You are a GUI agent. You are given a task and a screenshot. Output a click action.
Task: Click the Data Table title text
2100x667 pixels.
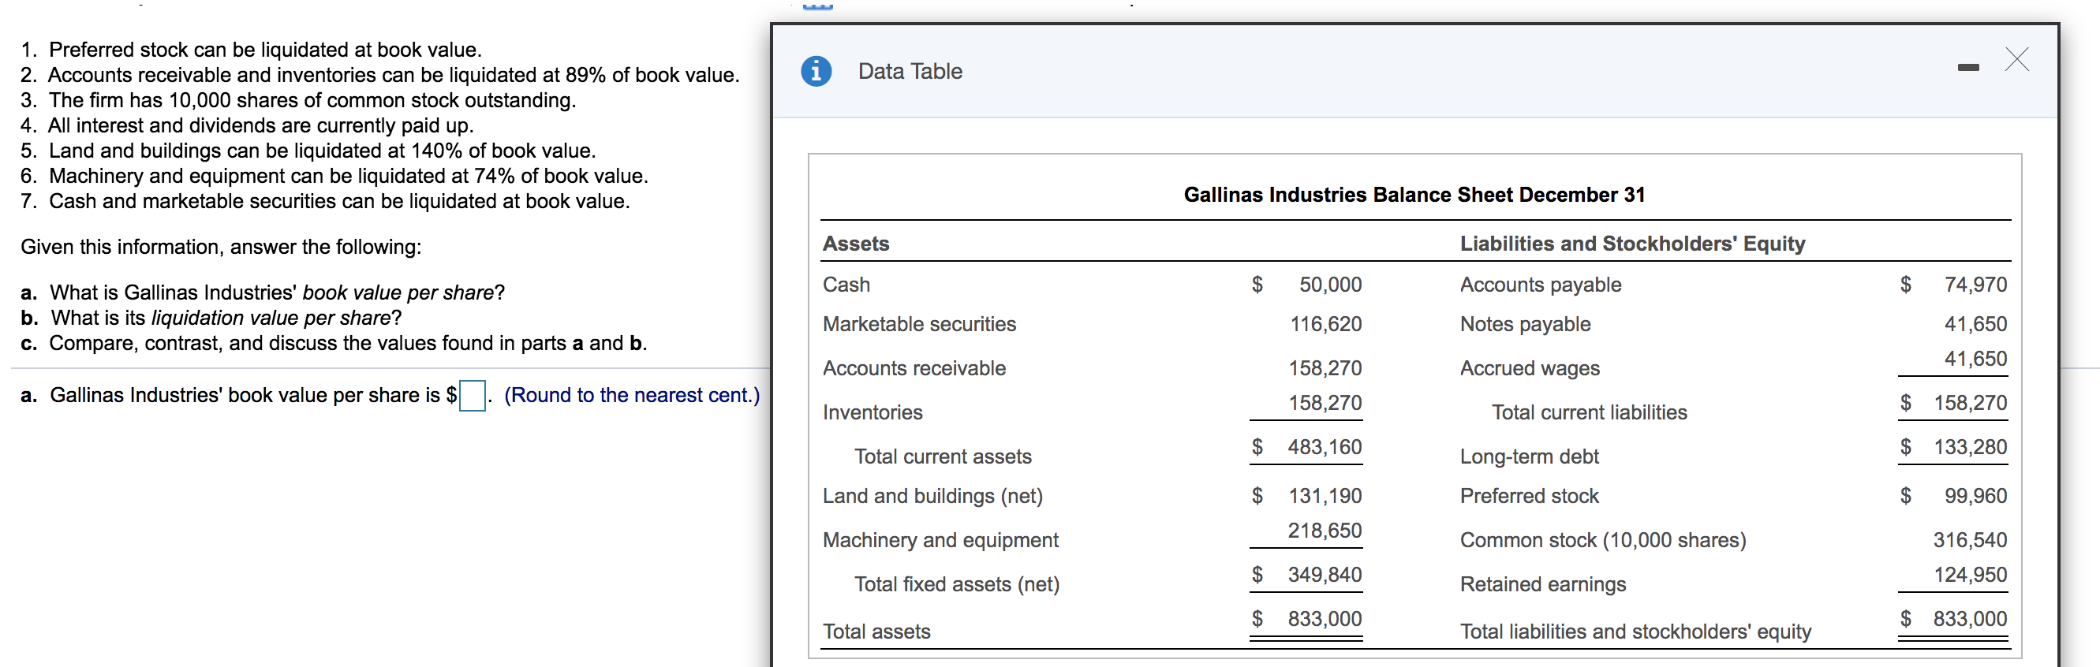pos(910,72)
